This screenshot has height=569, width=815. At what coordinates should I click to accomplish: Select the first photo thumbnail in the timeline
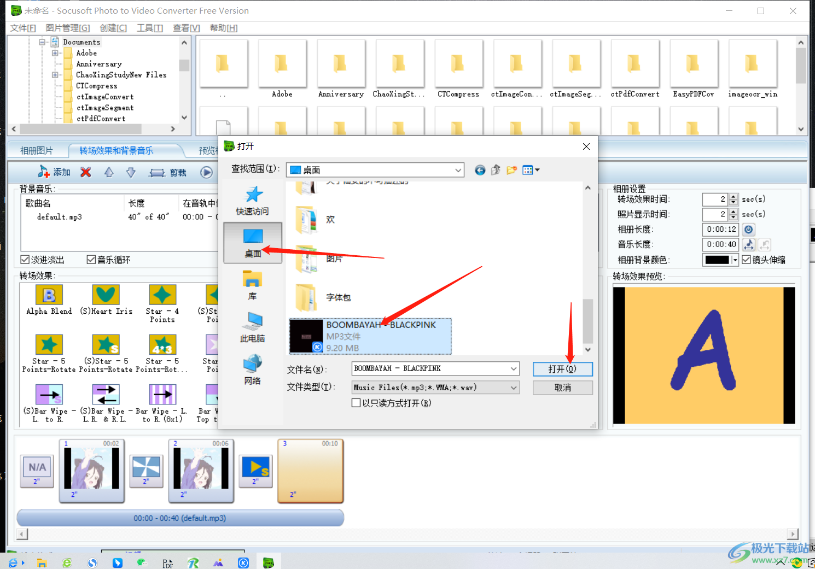coord(92,471)
